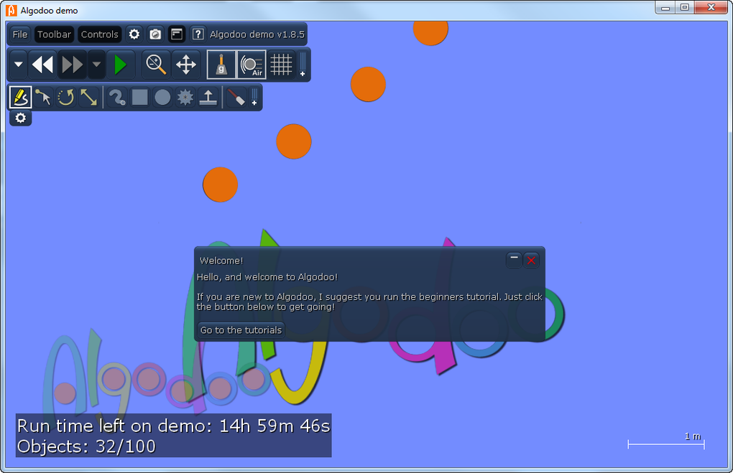Select the Box square tool
Screen dimensions: 733x473
tap(140, 97)
